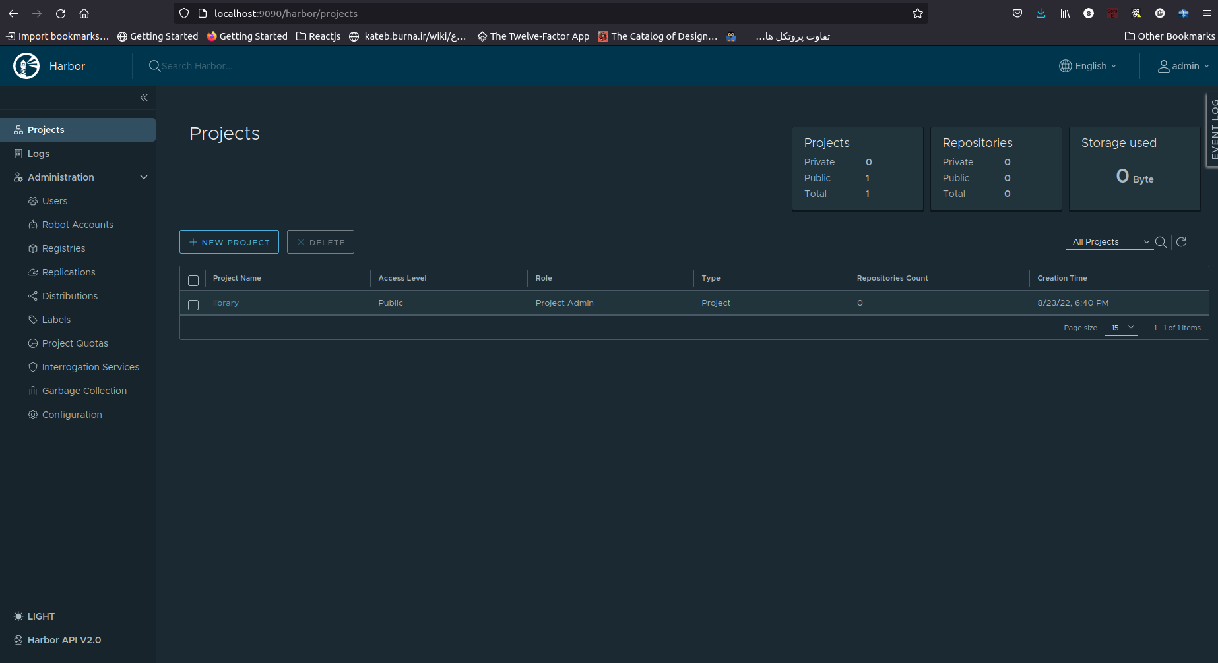Click the Harbor logo icon
The height and width of the screenshot is (663, 1218).
click(26, 66)
